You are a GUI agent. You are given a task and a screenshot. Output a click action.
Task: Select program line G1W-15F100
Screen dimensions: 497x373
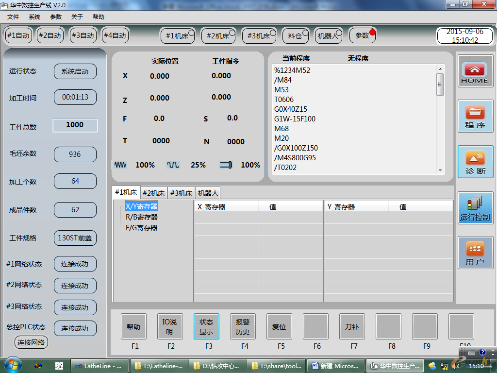point(295,119)
